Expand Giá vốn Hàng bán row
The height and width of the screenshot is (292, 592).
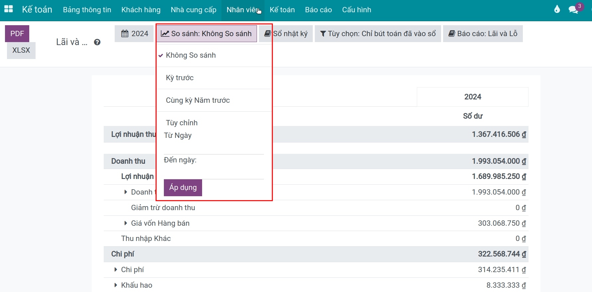coord(126,223)
